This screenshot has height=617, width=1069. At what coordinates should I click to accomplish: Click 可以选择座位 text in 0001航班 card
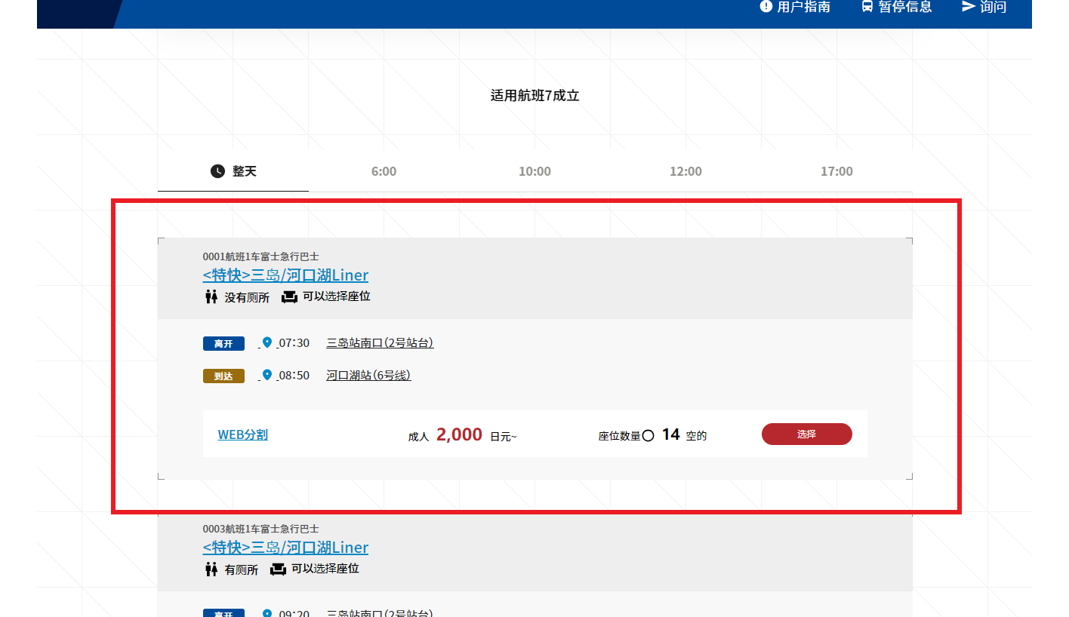tap(337, 296)
